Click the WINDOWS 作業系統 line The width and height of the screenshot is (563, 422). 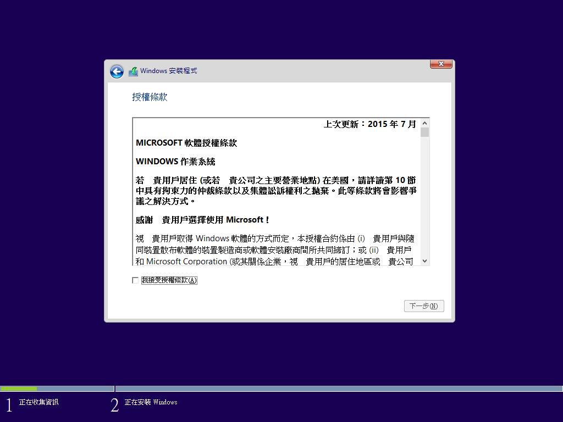click(x=175, y=162)
